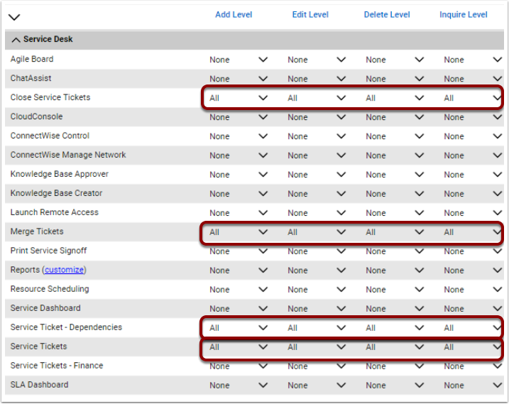The height and width of the screenshot is (404, 509).
Task: Open Agile Board Add Level dropdown
Action: click(239, 60)
